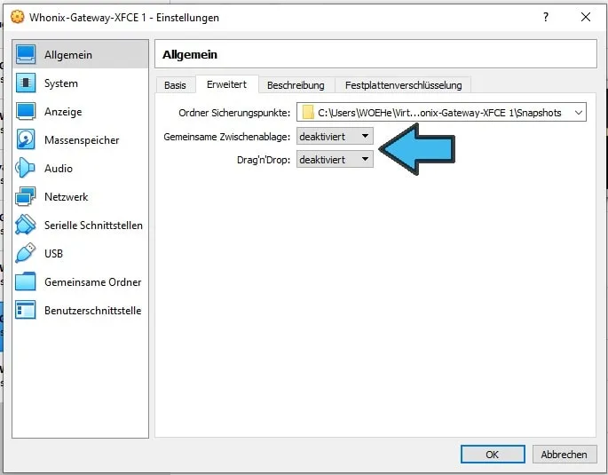Click the Anzeige display icon
The width and height of the screenshot is (608, 475).
click(26, 111)
